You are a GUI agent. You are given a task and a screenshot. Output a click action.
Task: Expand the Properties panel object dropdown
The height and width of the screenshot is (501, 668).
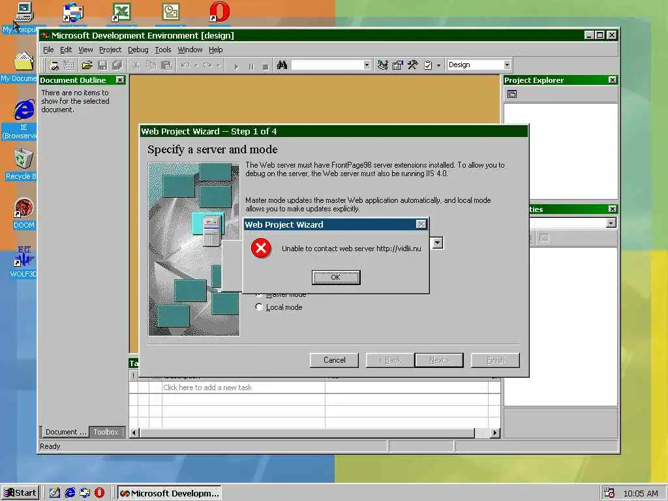tap(611, 223)
